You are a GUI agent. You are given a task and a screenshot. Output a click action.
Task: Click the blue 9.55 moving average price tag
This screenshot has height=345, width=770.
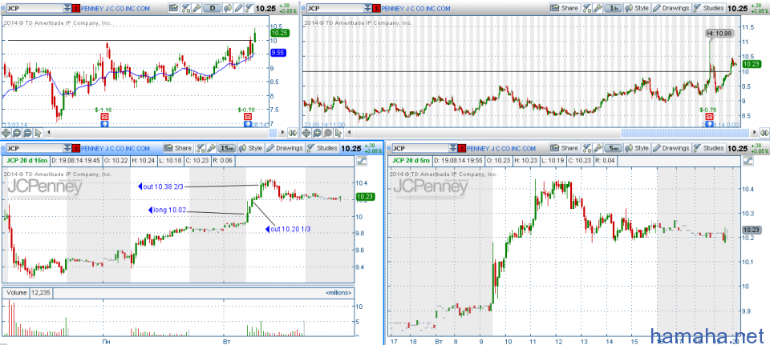tap(277, 53)
